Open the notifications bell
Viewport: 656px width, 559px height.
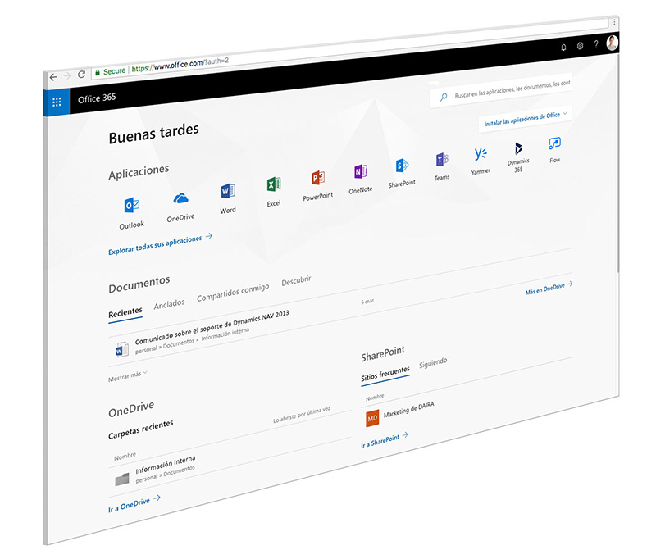[563, 48]
